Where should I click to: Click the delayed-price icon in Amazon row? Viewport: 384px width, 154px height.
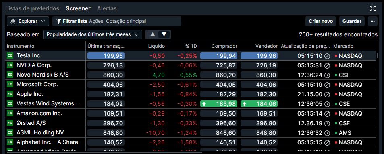pyautogui.click(x=327, y=114)
